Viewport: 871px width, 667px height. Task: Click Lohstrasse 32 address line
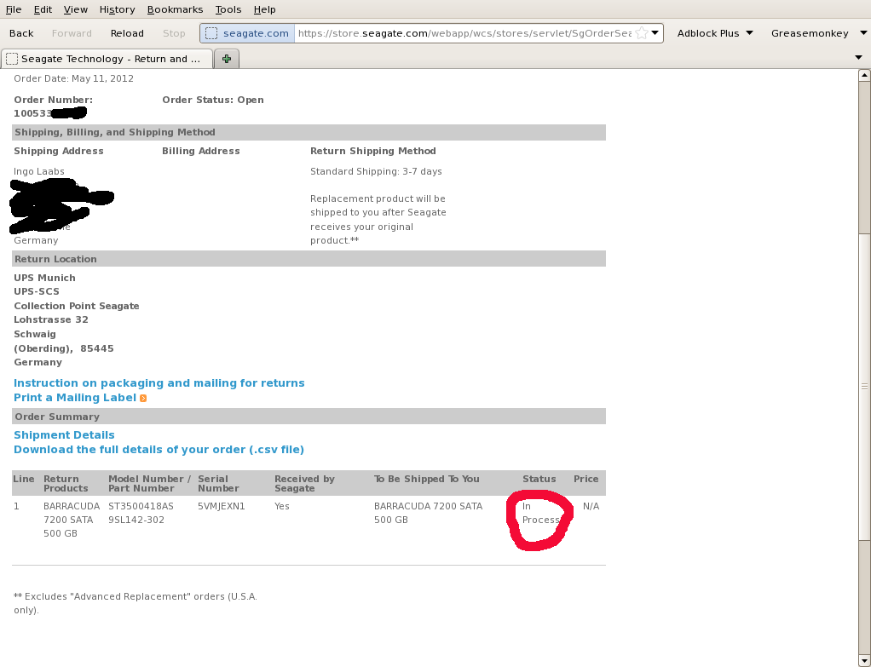click(x=51, y=320)
